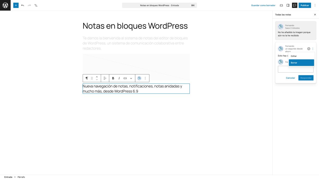This screenshot has height=179, width=319.
Task: Open the more formatting options chevron
Action: pyautogui.click(x=131, y=78)
